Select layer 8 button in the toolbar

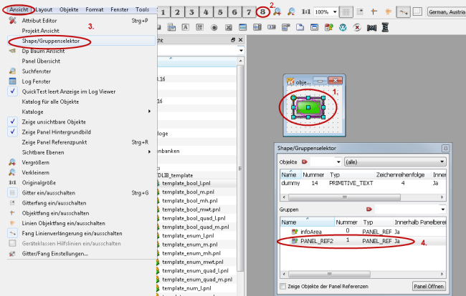pyautogui.click(x=263, y=12)
